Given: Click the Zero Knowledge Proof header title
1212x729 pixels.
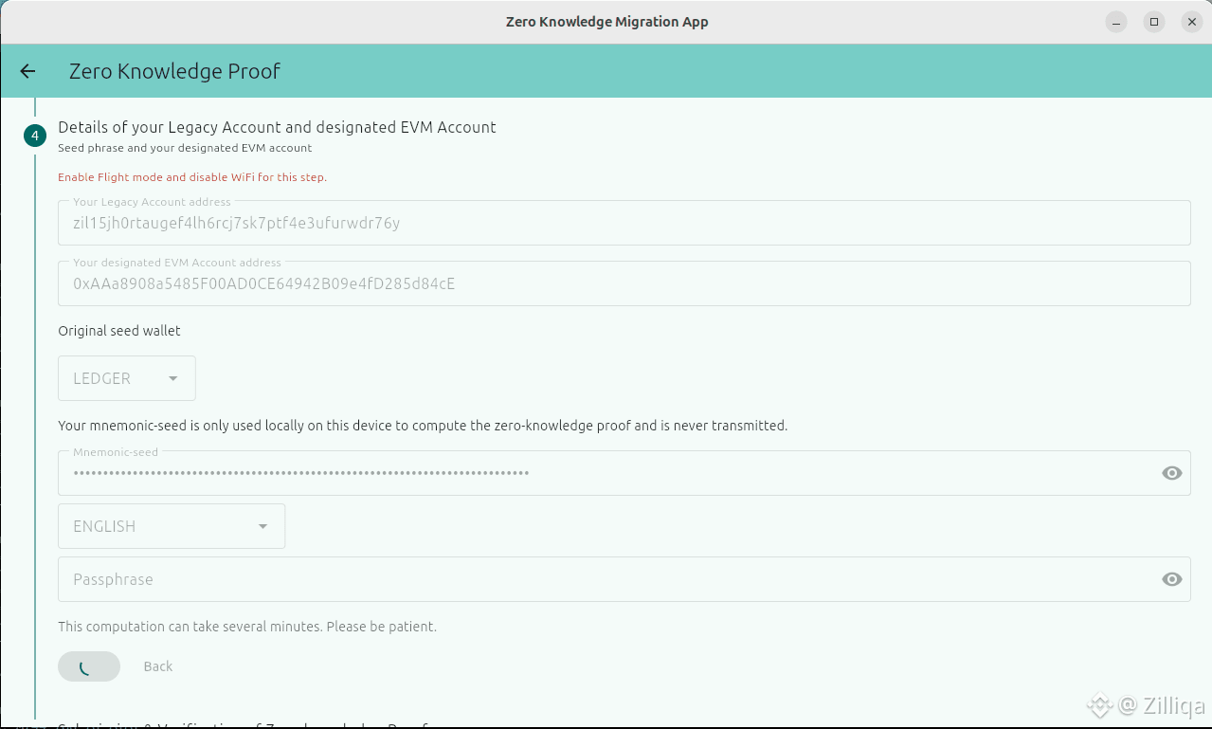Looking at the screenshot, I should click(174, 71).
